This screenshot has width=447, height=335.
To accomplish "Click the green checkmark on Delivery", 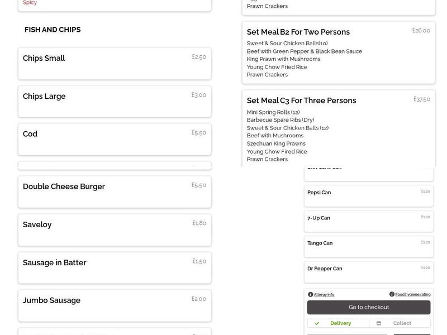I will click(x=317, y=323).
